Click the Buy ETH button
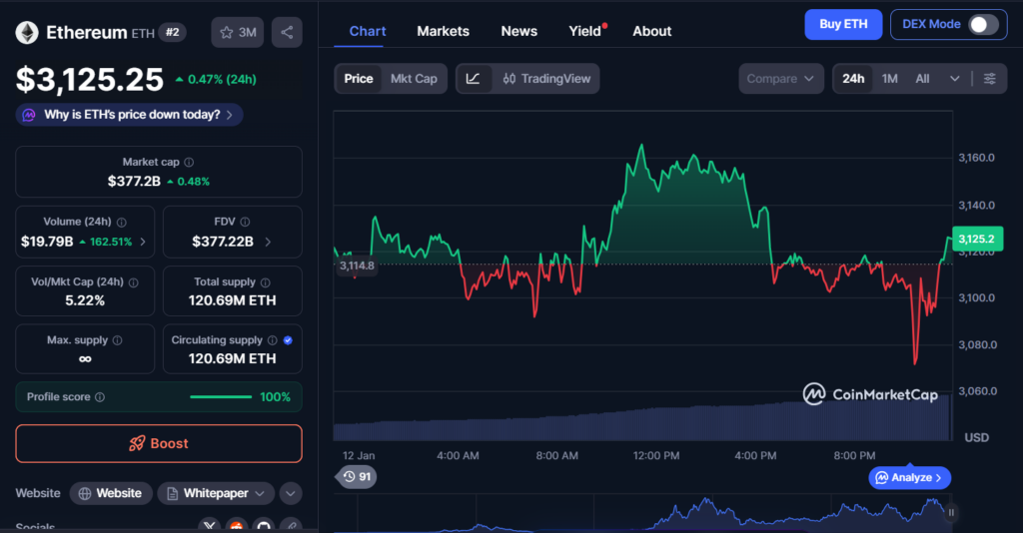Screen dimensions: 1023x533 (843, 24)
